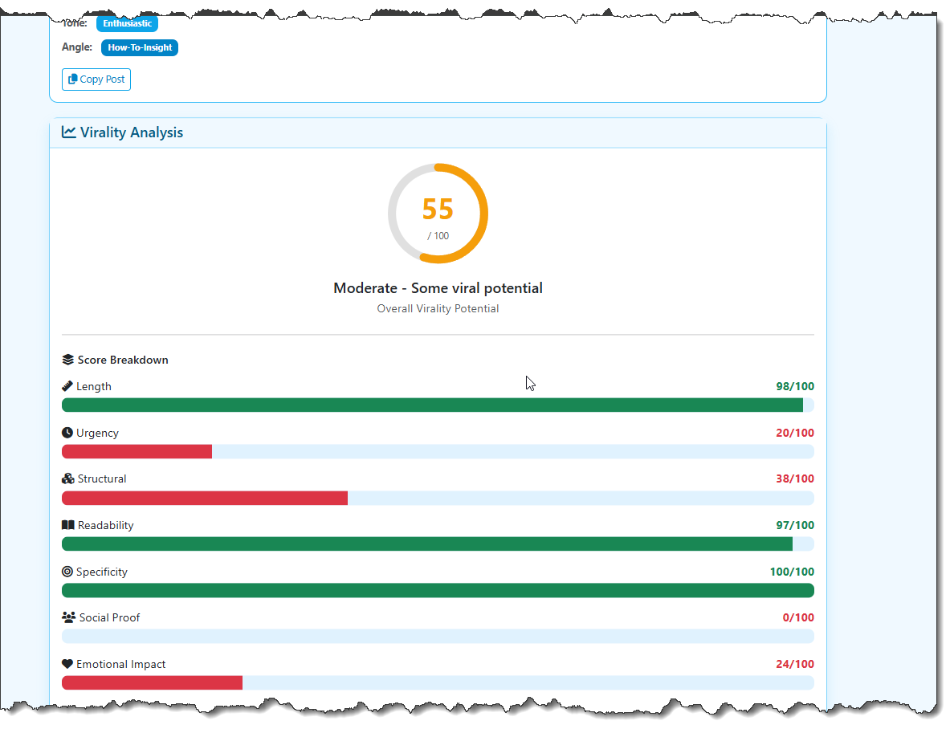Image resolution: width=950 pixels, height=733 pixels.
Task: Click the How-To-Insight angle badge
Action: (139, 47)
